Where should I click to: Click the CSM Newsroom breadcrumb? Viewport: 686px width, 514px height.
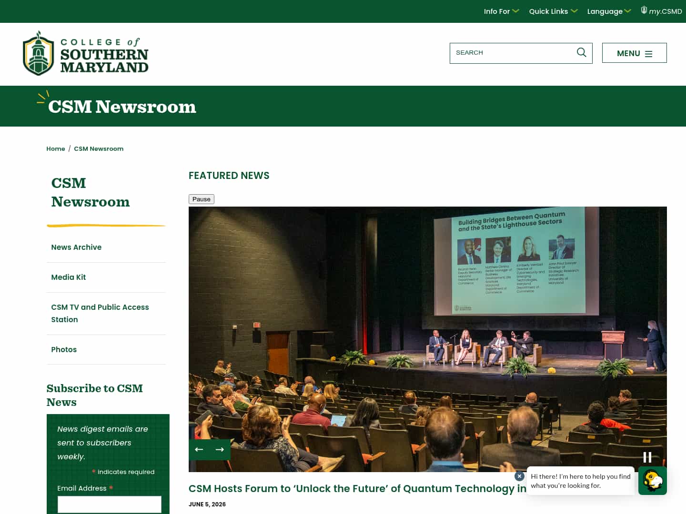99,148
